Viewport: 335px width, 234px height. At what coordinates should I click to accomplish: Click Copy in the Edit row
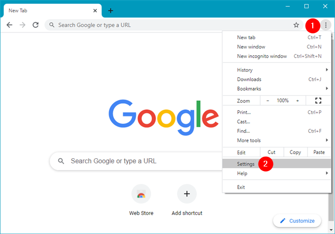coord(295,152)
